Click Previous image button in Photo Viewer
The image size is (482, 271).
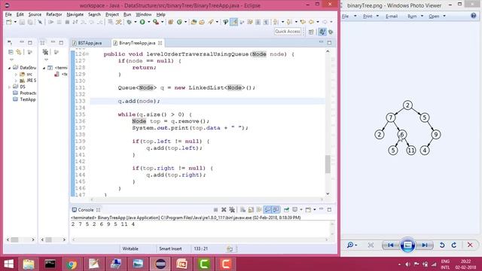tap(391, 245)
